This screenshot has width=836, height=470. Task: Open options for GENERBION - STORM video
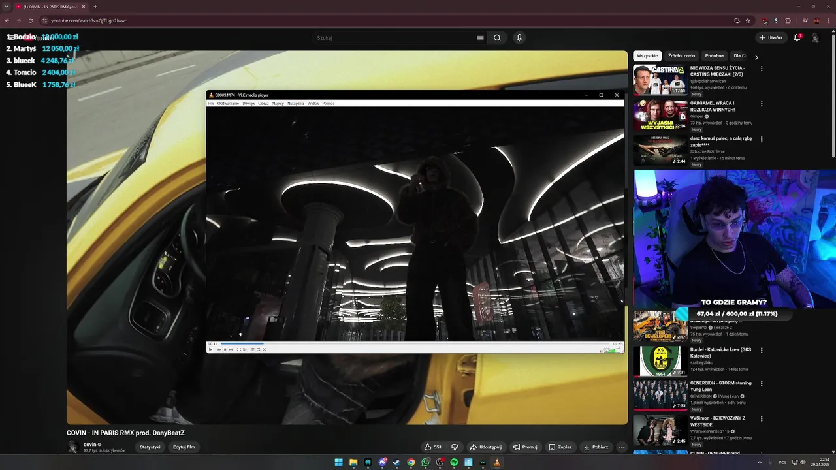click(x=762, y=384)
